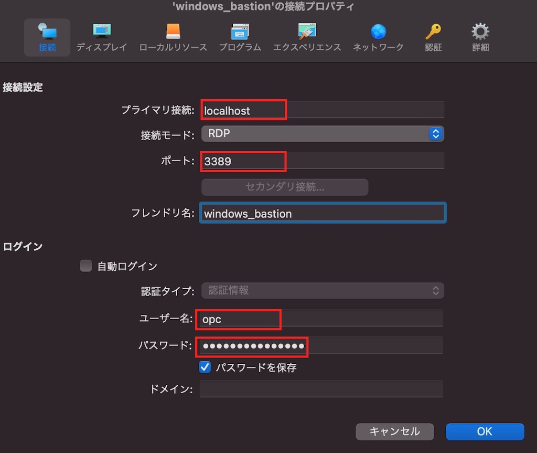The height and width of the screenshot is (453, 537).
Task: Open the ネットワーク settings tab
Action: (x=378, y=37)
